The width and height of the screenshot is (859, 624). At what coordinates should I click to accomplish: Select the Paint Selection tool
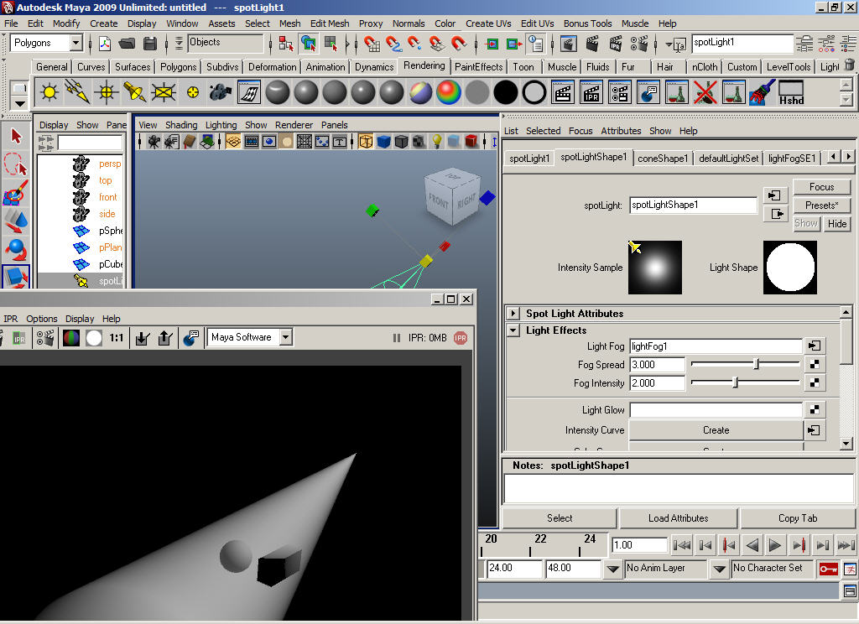[17, 192]
